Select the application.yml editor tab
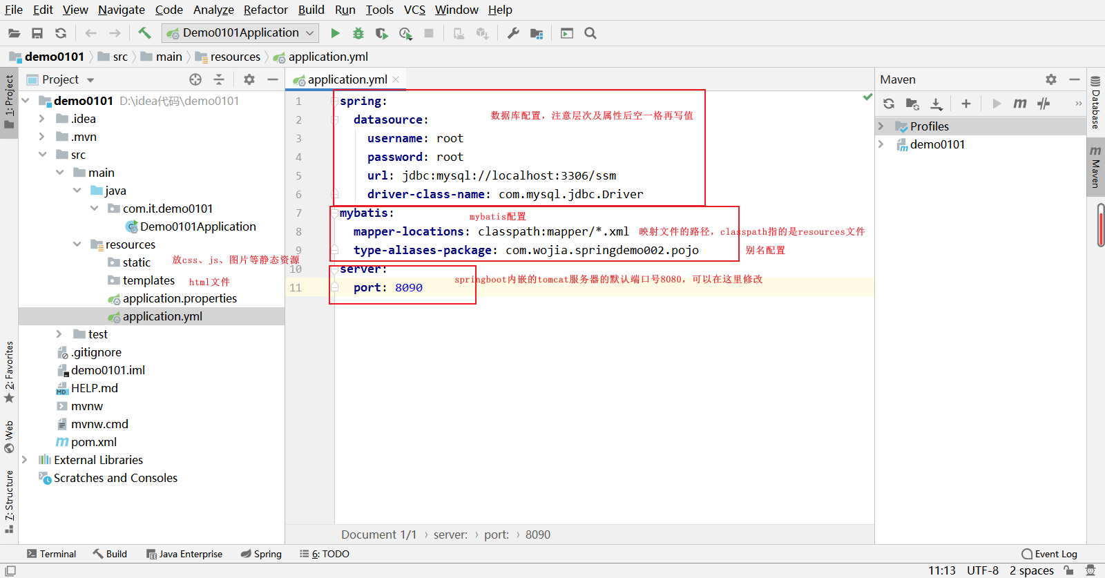Image resolution: width=1105 pixels, height=578 pixels. coord(347,79)
